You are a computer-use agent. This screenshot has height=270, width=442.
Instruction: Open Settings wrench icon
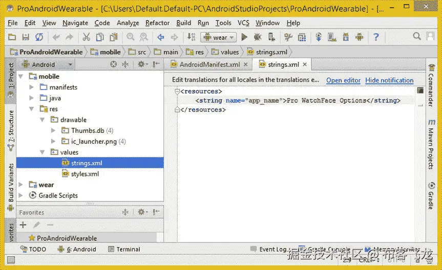point(288,37)
